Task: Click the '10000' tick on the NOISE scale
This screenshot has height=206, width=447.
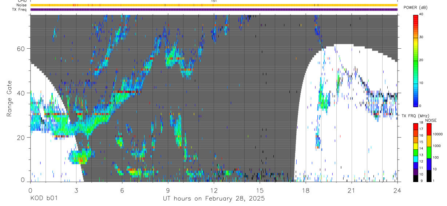Action: (438, 134)
